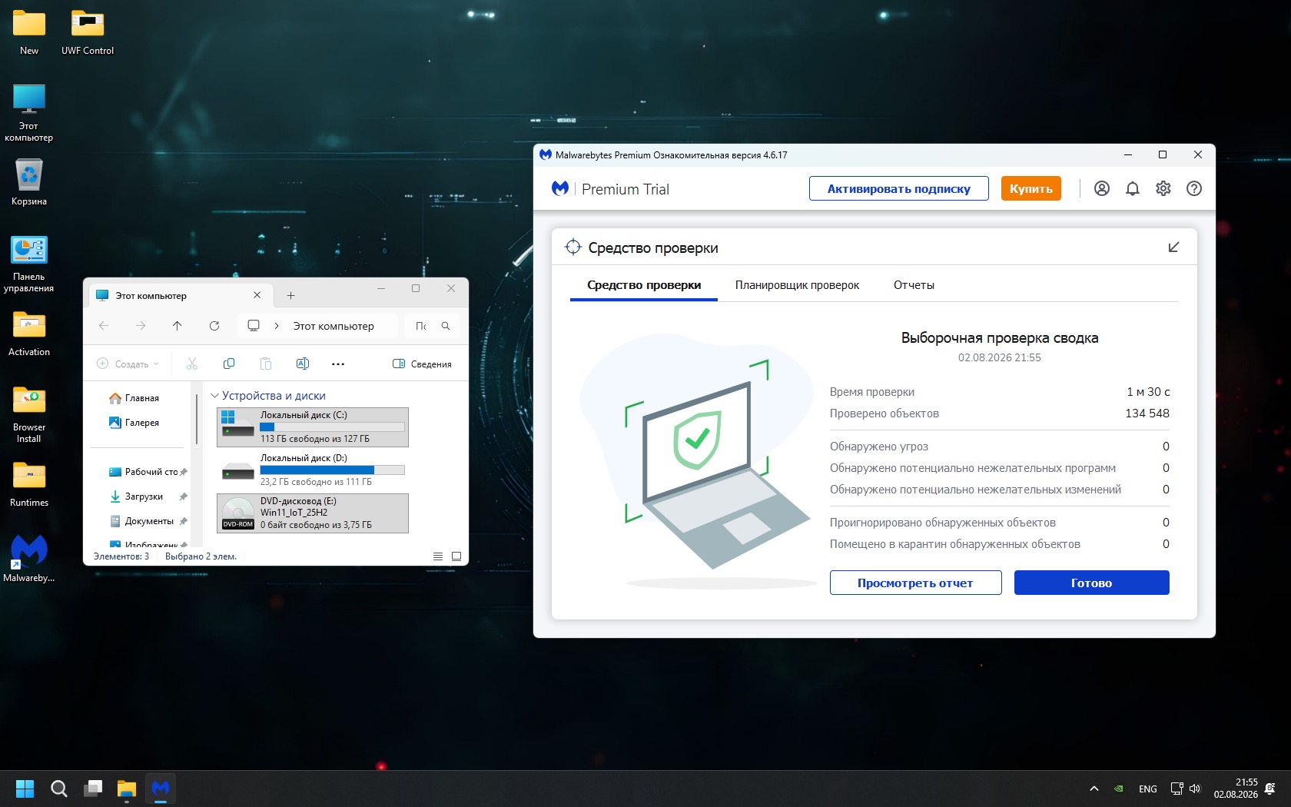This screenshot has width=1291, height=807.
Task: Click File Explorer taskbar icon
Action: pos(127,789)
